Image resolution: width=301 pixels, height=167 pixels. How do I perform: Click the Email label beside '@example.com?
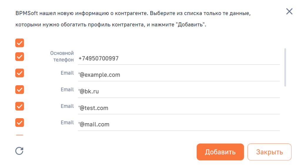click(x=67, y=73)
